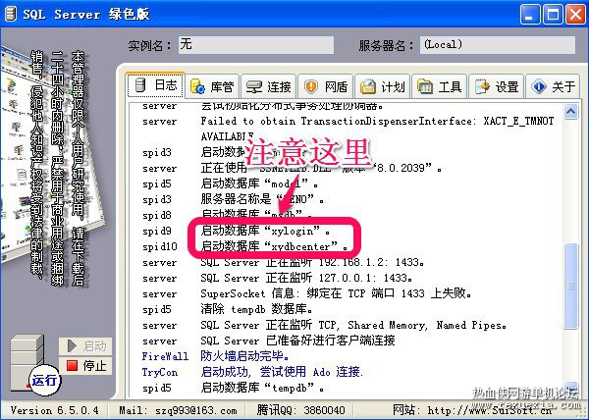Click the log scrollbar up arrow
The height and width of the screenshot is (420, 589).
pyautogui.click(x=570, y=112)
